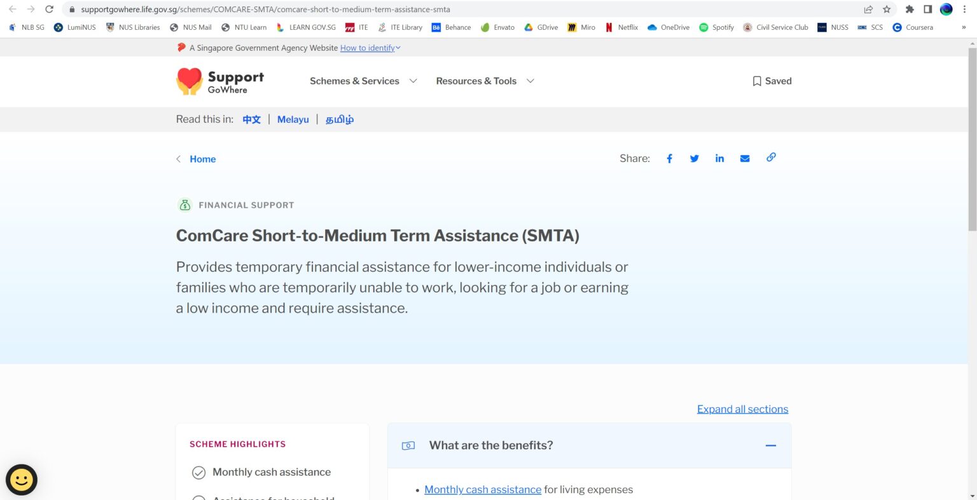Click Expand all sections link

pos(743,409)
